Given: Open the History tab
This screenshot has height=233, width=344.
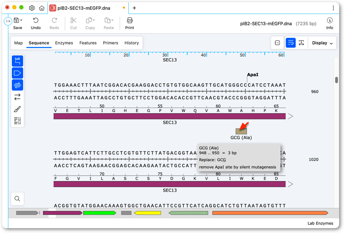Looking at the screenshot, I should pyautogui.click(x=131, y=43).
